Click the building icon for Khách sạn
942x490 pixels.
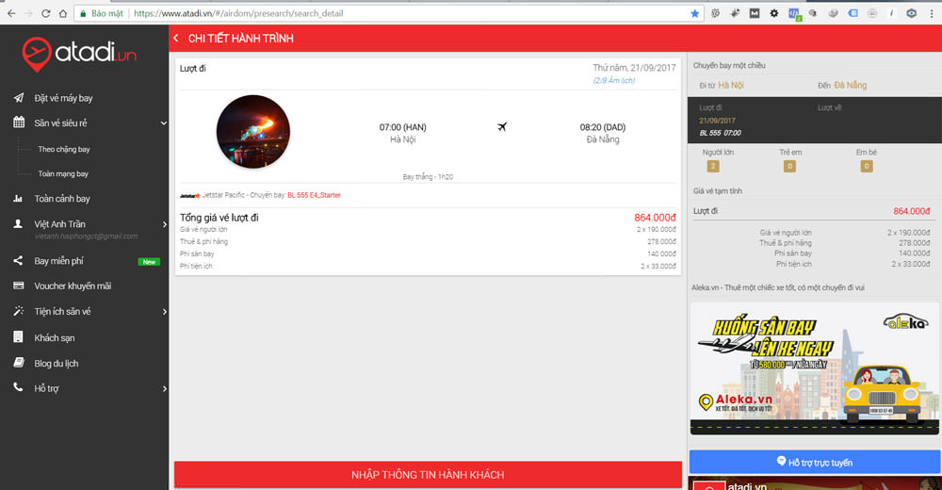tap(18, 337)
